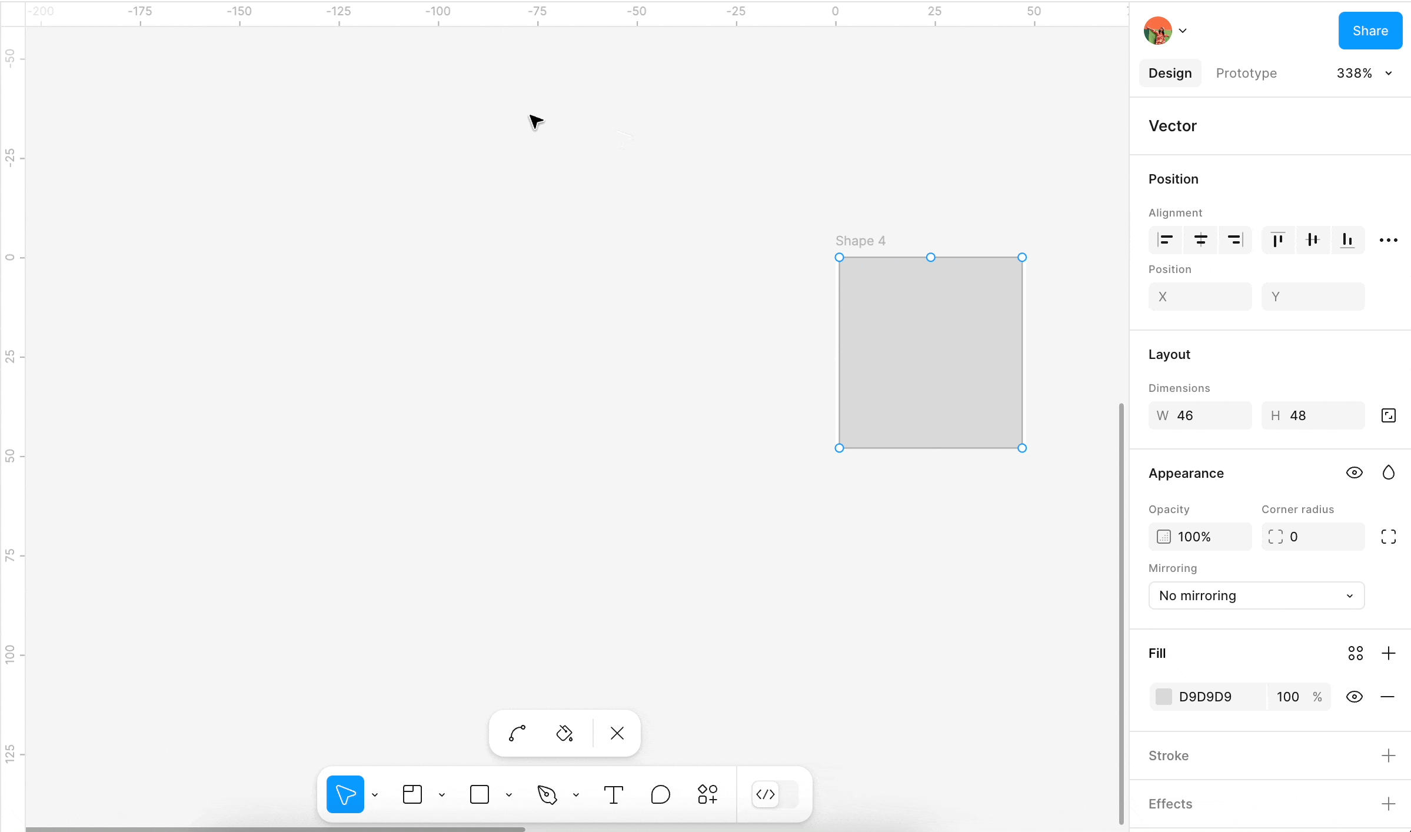Click the D9D9D9 fill color swatch
Screen dimensions: 1411x832
(1163, 697)
